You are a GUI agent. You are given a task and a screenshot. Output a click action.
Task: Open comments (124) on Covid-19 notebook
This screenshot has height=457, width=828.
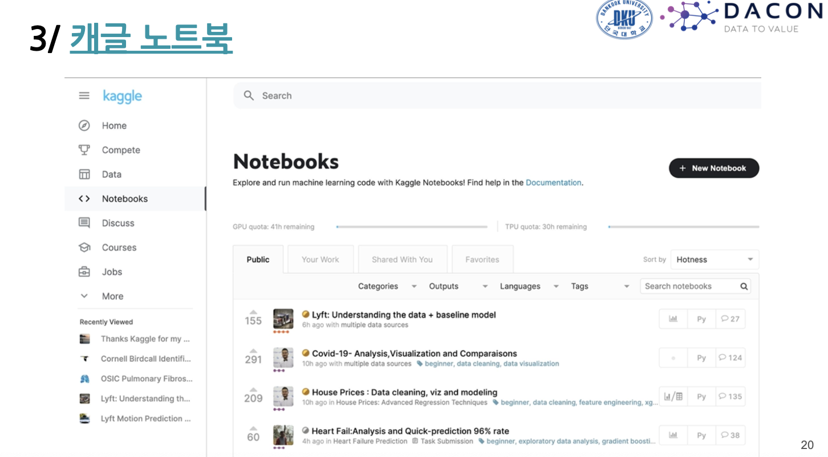click(x=730, y=358)
